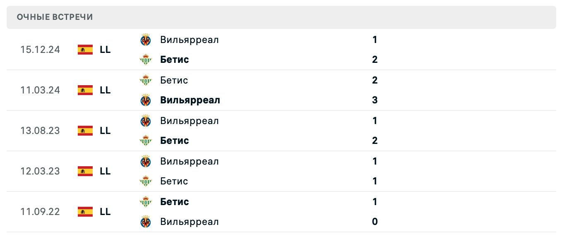Screen dimensions: 562x239
Task: Click Villarreal's score 3 from 11.03.24
Action: (x=375, y=100)
